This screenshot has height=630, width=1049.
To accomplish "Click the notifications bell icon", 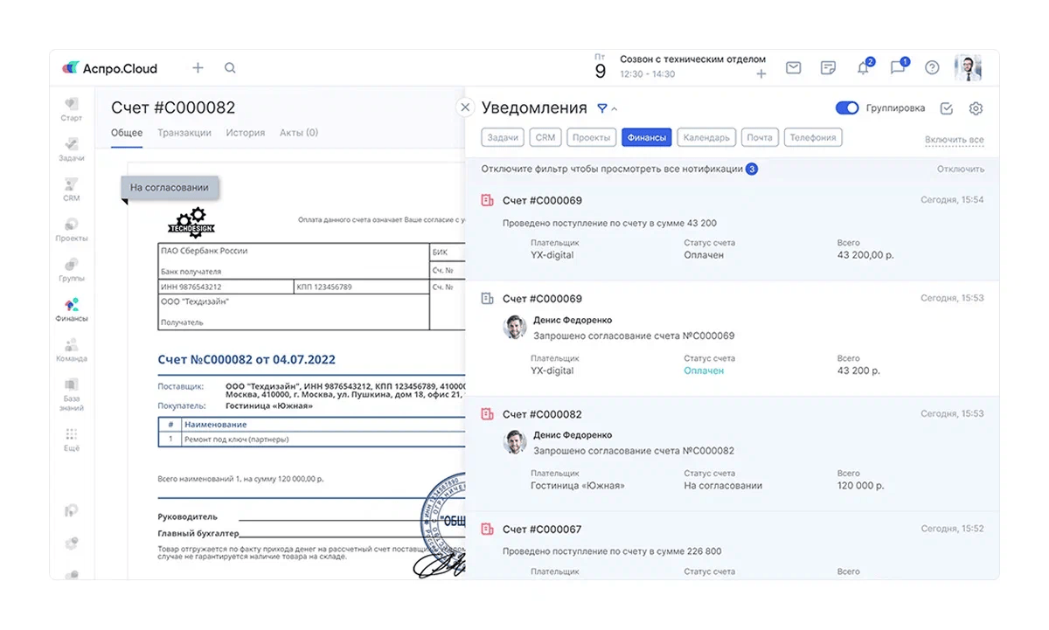I will click(x=863, y=68).
